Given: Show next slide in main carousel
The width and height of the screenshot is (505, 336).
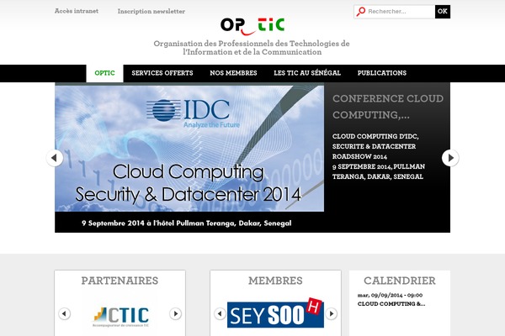Looking at the screenshot, I should (x=450, y=158).
